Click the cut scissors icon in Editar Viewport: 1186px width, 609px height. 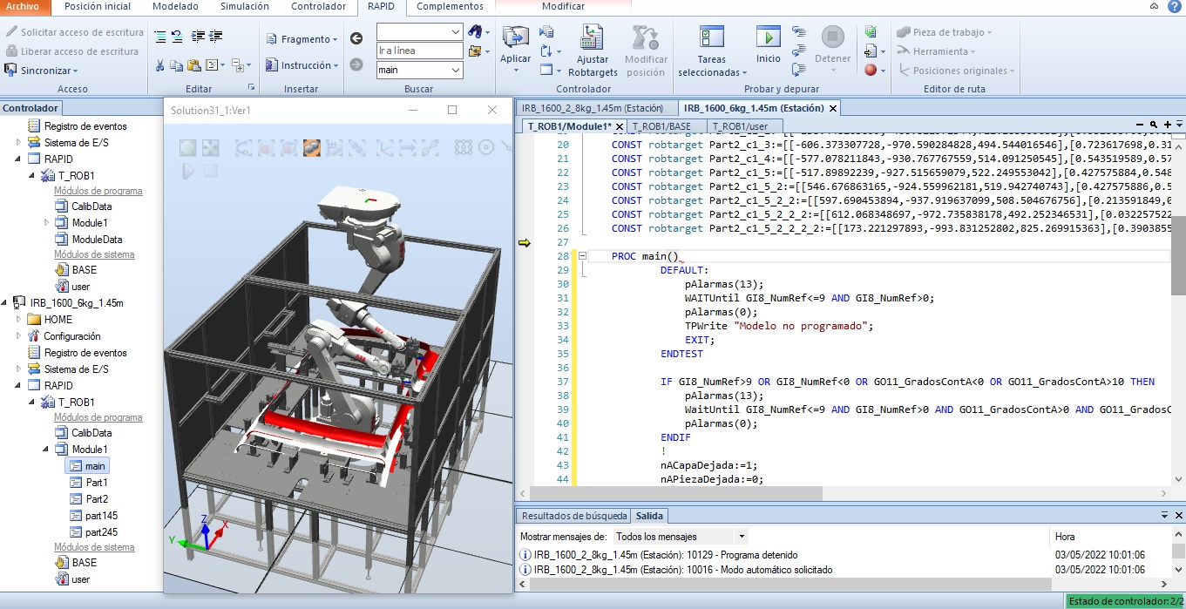[x=159, y=65]
